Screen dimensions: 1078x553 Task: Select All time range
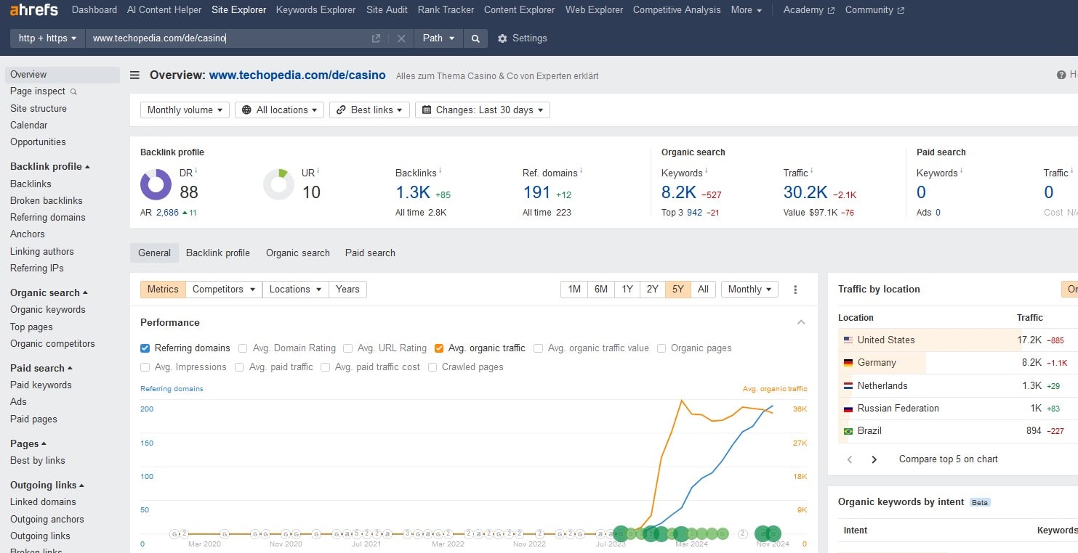pos(703,290)
